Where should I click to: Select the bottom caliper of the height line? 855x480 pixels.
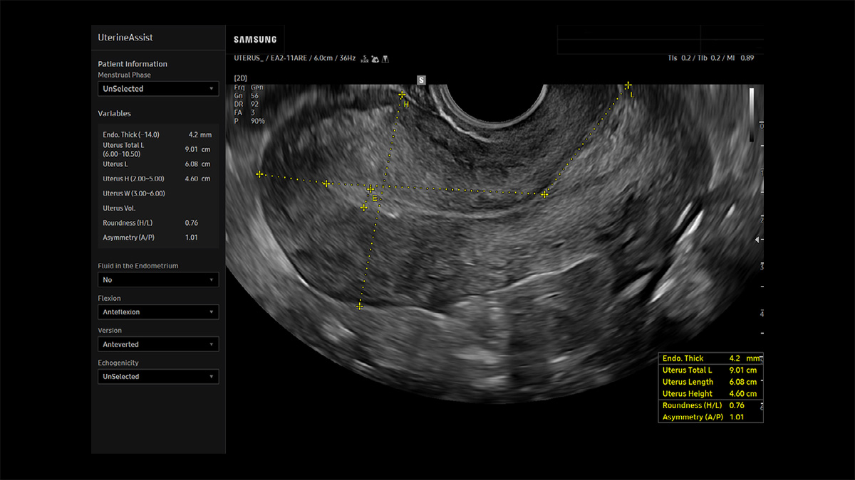(x=359, y=306)
